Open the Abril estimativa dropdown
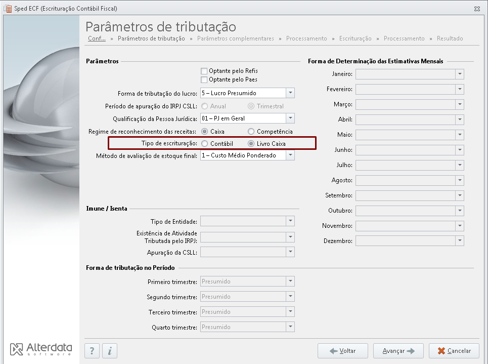 point(460,119)
